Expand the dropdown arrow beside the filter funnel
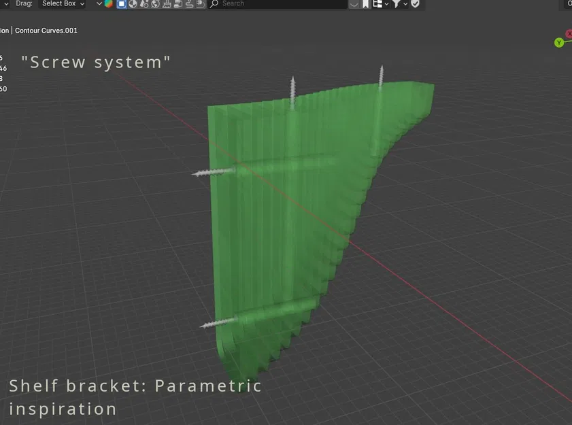This screenshot has height=425, width=572. pos(405,4)
